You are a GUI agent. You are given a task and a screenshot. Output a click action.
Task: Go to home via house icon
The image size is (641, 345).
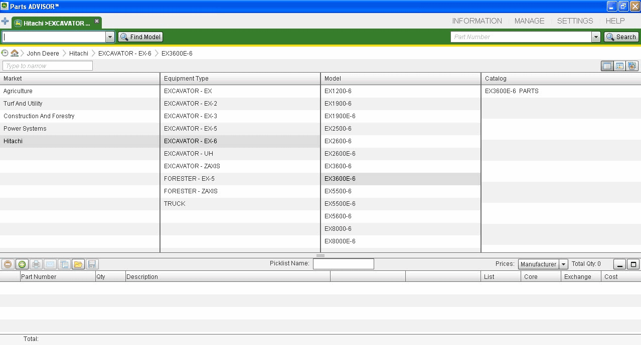(x=15, y=53)
